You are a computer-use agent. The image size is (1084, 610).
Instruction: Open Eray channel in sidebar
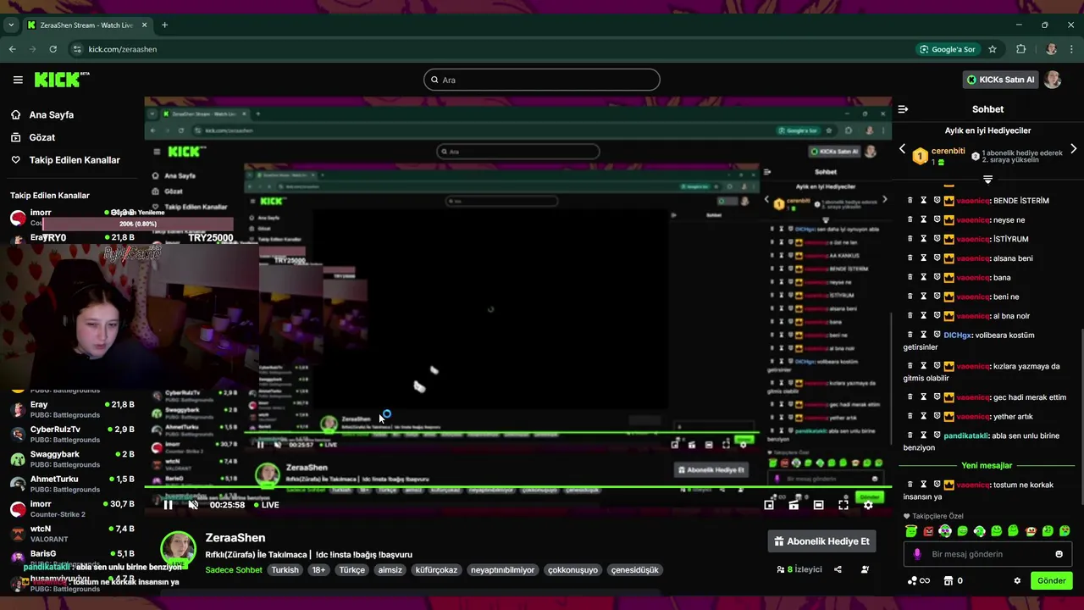click(x=72, y=409)
